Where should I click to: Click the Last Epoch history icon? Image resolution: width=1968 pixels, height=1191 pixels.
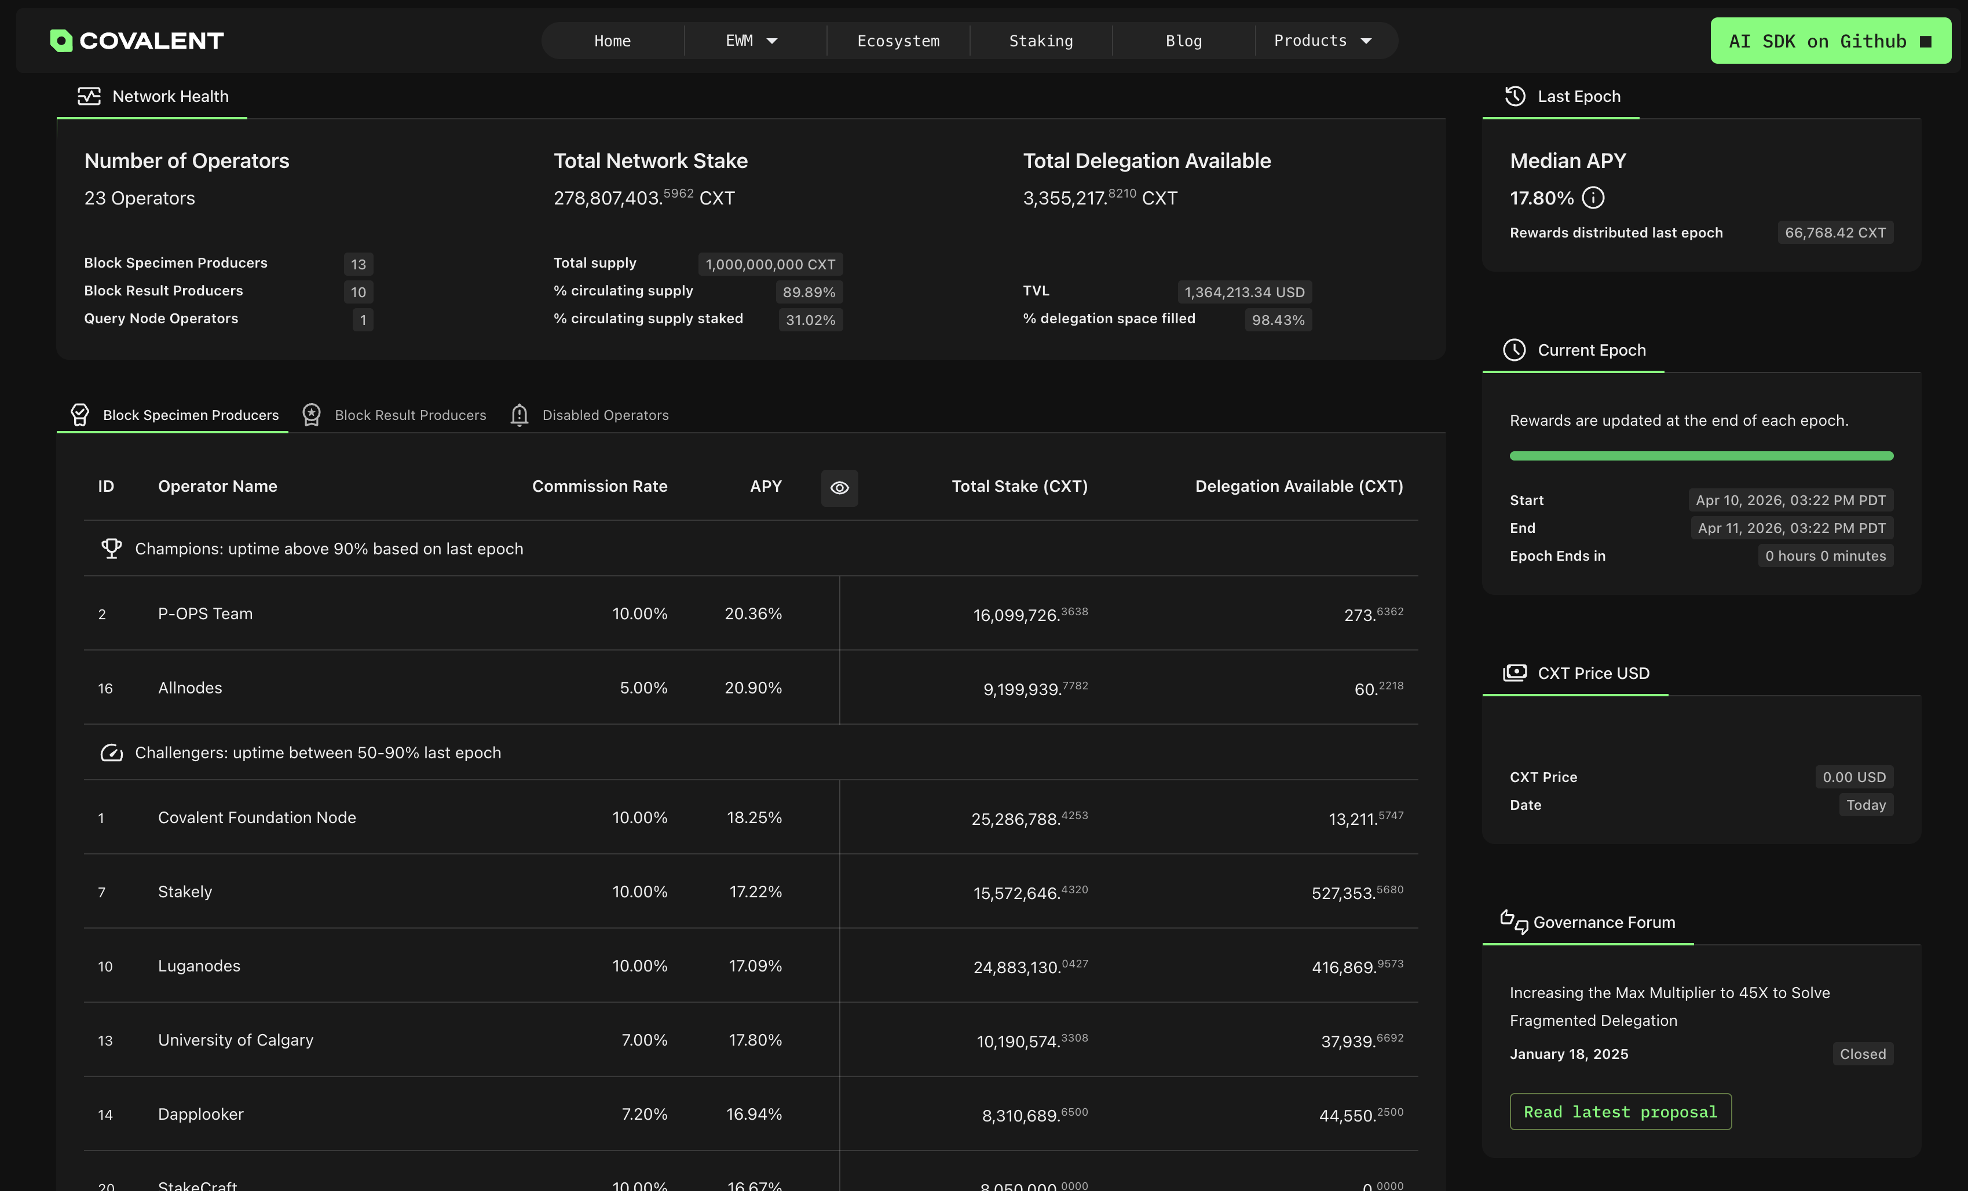(1515, 97)
